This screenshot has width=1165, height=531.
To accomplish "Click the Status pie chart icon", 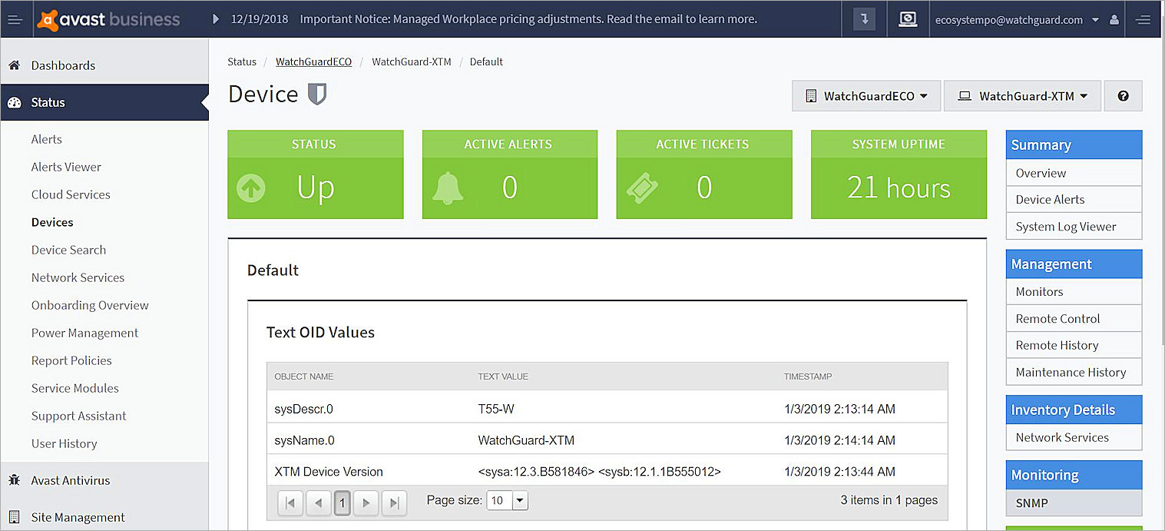I will click(x=14, y=101).
